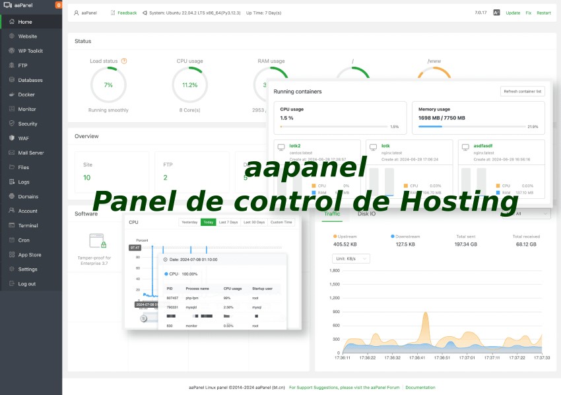This screenshot has height=395, width=561.
Task: Select Last 30 Days CPU range
Action: point(254,223)
